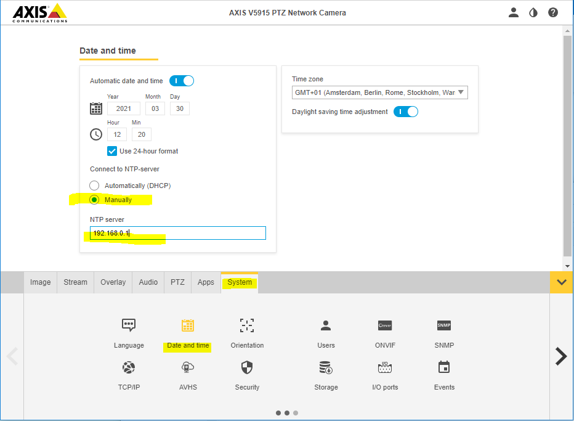The image size is (574, 421).
Task: Click the Year field showing 2021
Action: coord(124,108)
